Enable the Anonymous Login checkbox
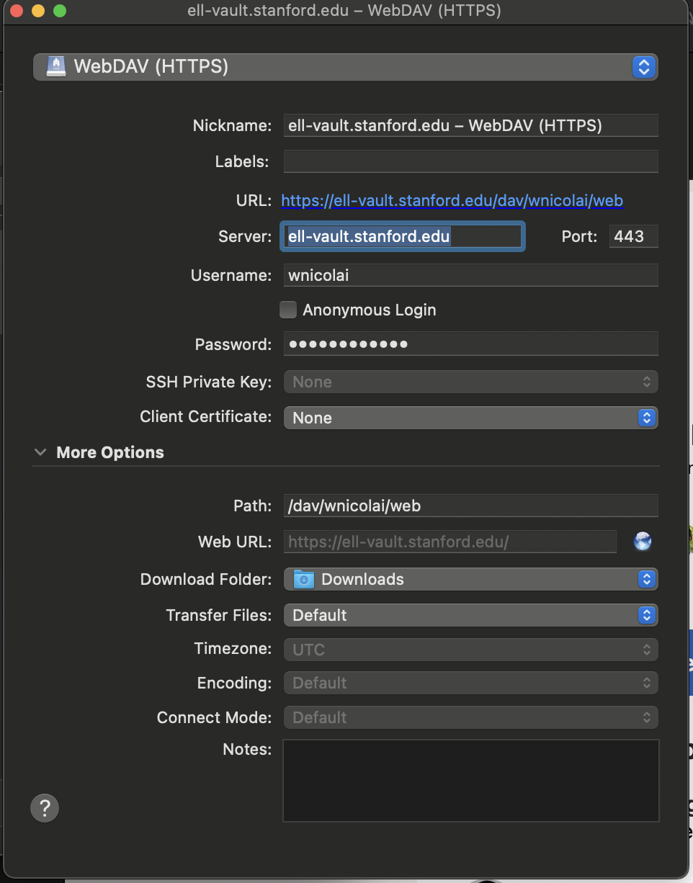Viewport: 693px width, 883px height. pyautogui.click(x=288, y=310)
